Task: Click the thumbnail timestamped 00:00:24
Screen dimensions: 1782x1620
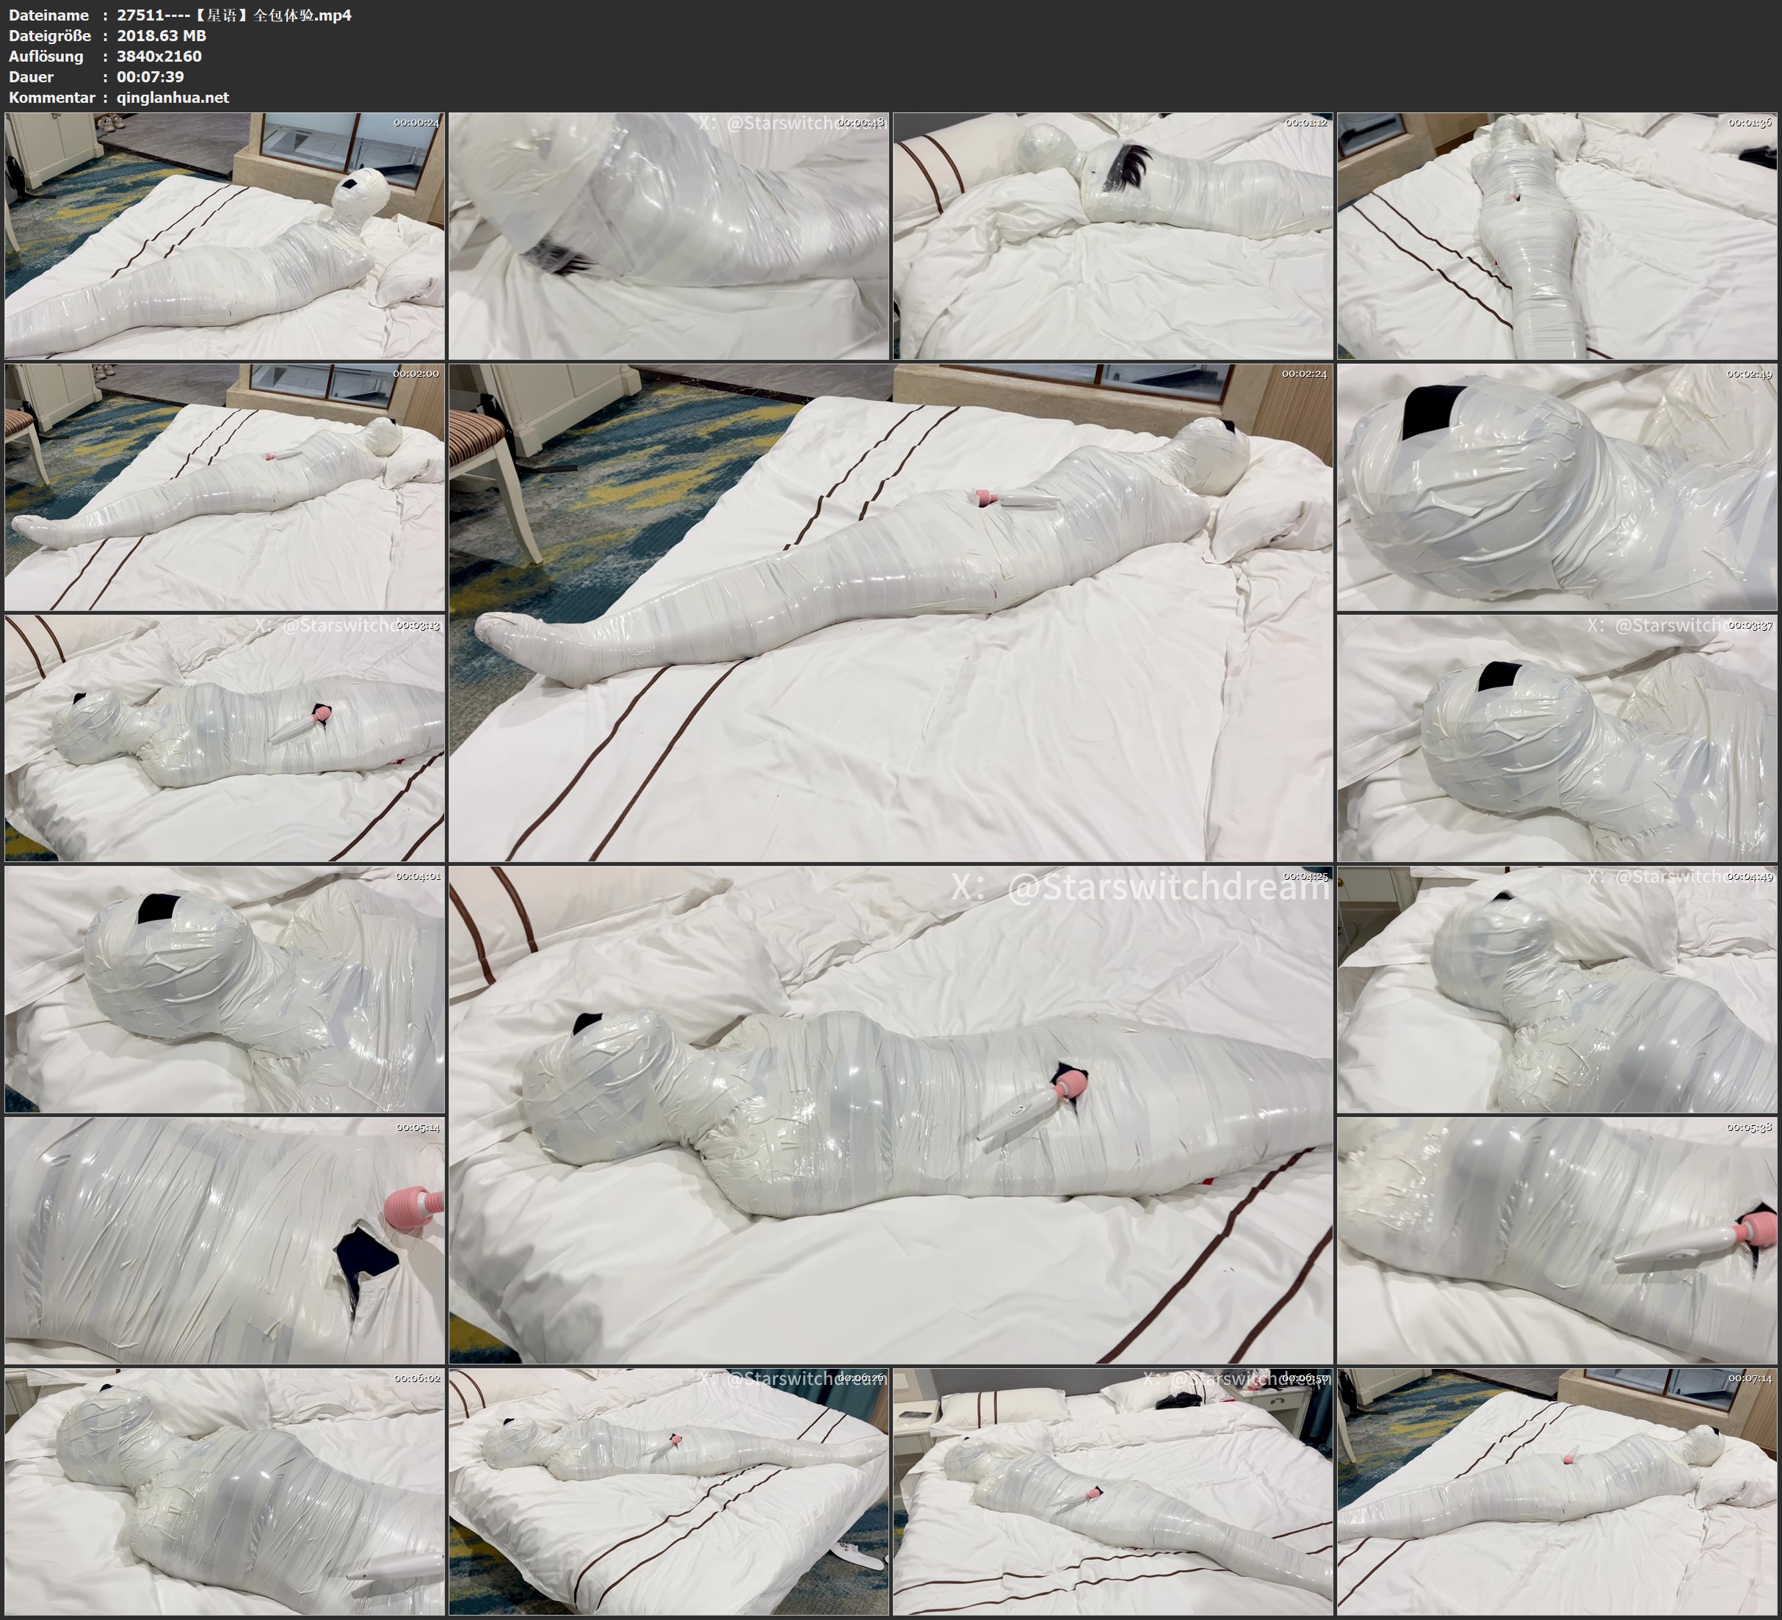Action: tap(225, 235)
